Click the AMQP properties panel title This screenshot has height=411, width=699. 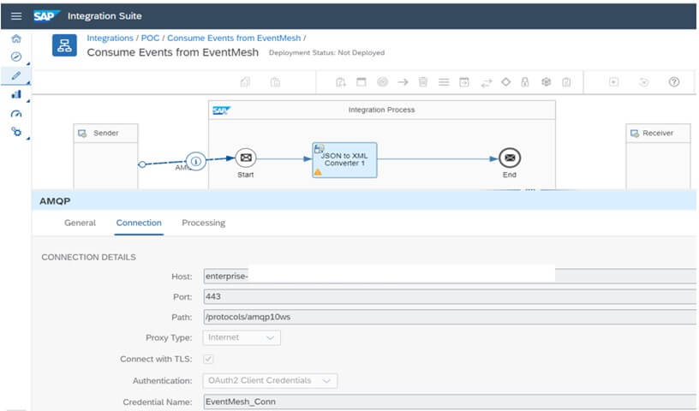coord(55,201)
